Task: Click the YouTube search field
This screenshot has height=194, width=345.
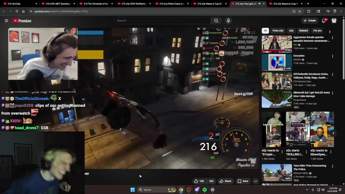Action: 162,20
